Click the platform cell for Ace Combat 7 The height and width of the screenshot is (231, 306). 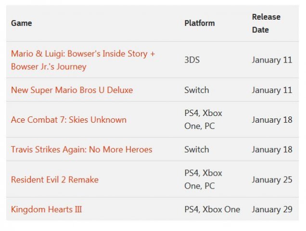point(203,120)
